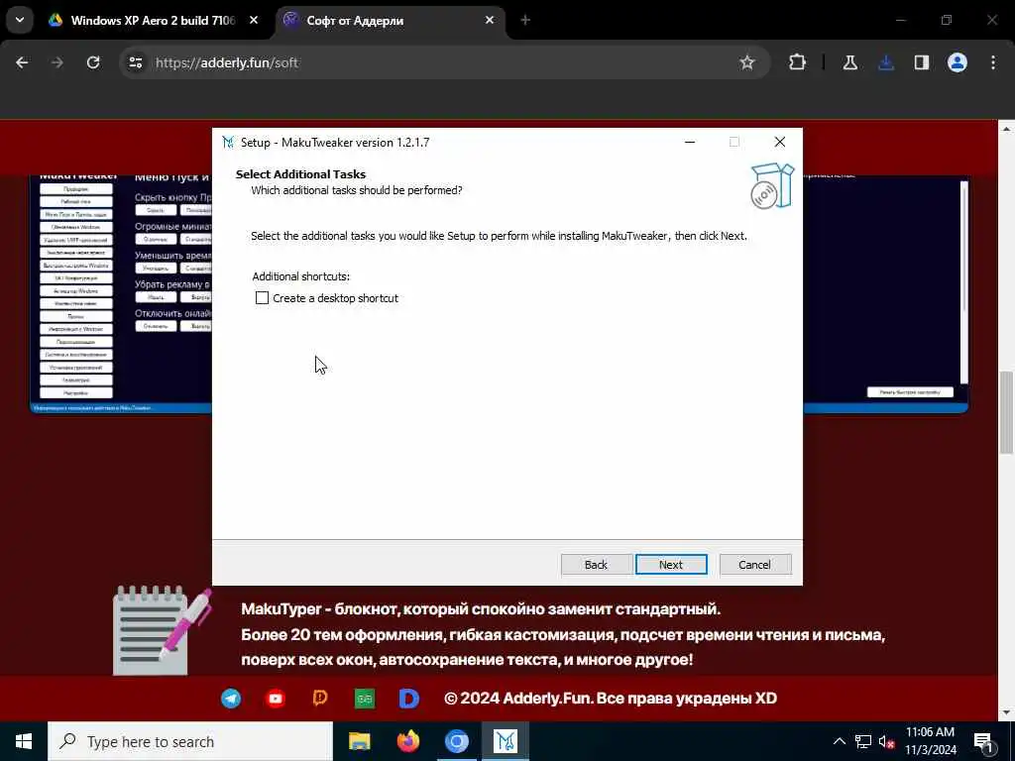Launch Firefox from taskbar
This screenshot has width=1015, height=761.
(x=407, y=741)
